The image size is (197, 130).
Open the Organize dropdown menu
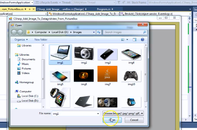pos(21,40)
